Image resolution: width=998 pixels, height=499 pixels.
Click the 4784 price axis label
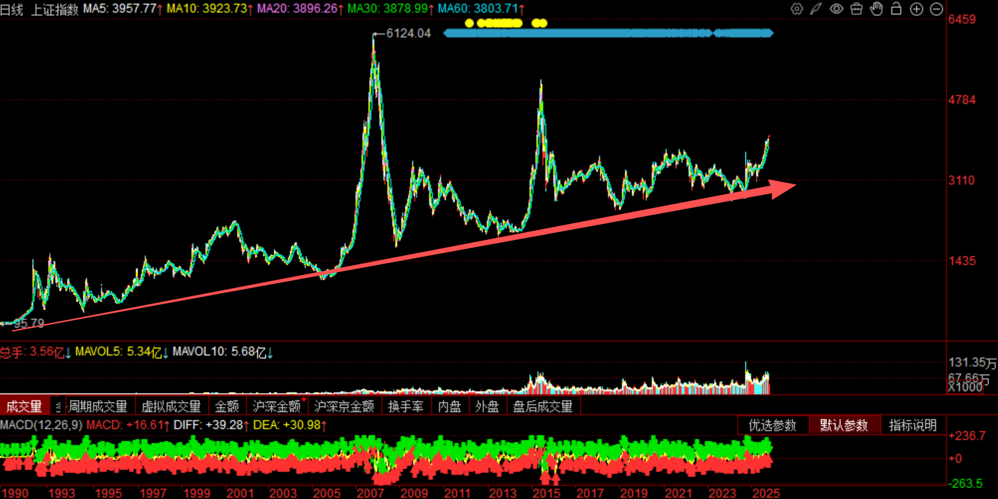[x=963, y=100]
